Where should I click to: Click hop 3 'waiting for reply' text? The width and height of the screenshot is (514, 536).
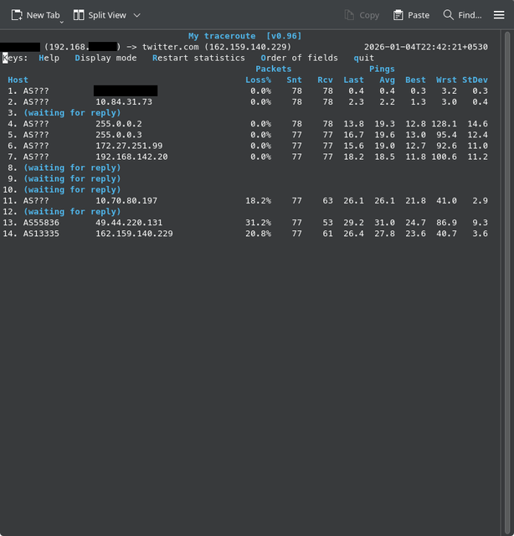(x=72, y=113)
